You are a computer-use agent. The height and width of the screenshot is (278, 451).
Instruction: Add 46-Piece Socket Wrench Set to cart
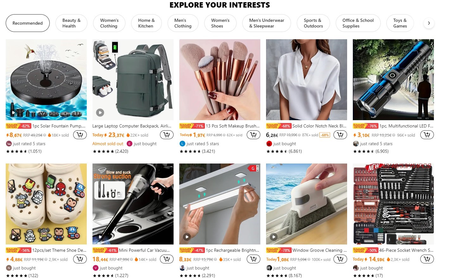pos(427,259)
